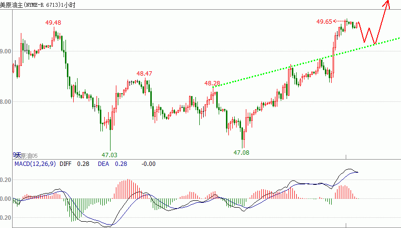
Task: Select the 49.48 high price label
Action: point(53,23)
